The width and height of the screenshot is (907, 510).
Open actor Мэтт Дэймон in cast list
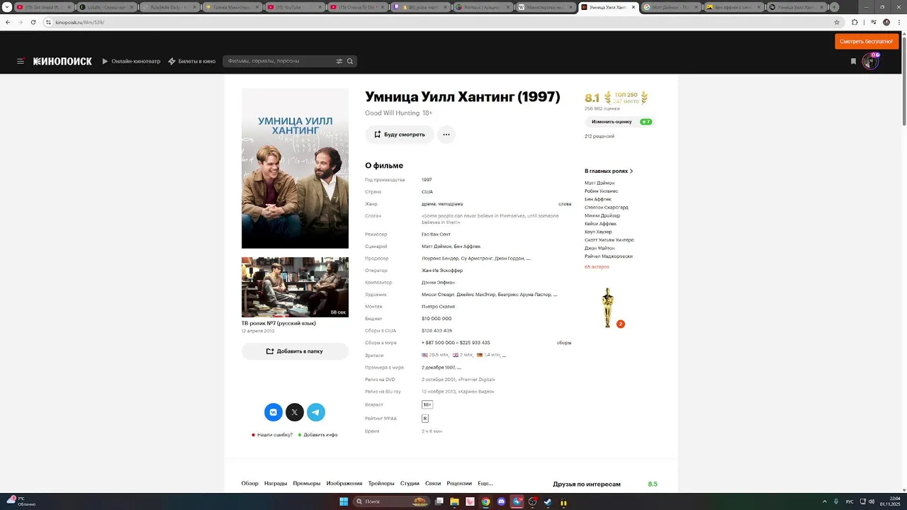[x=599, y=183]
